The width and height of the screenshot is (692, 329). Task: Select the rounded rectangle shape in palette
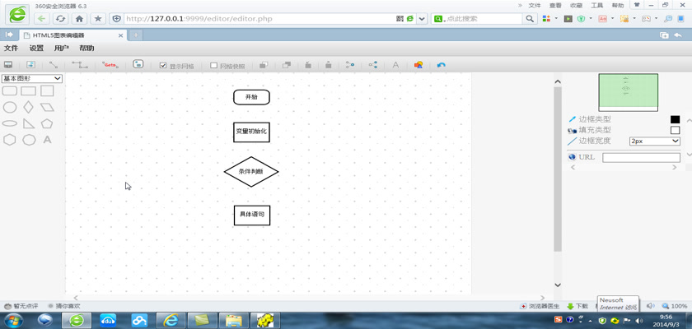click(10, 90)
